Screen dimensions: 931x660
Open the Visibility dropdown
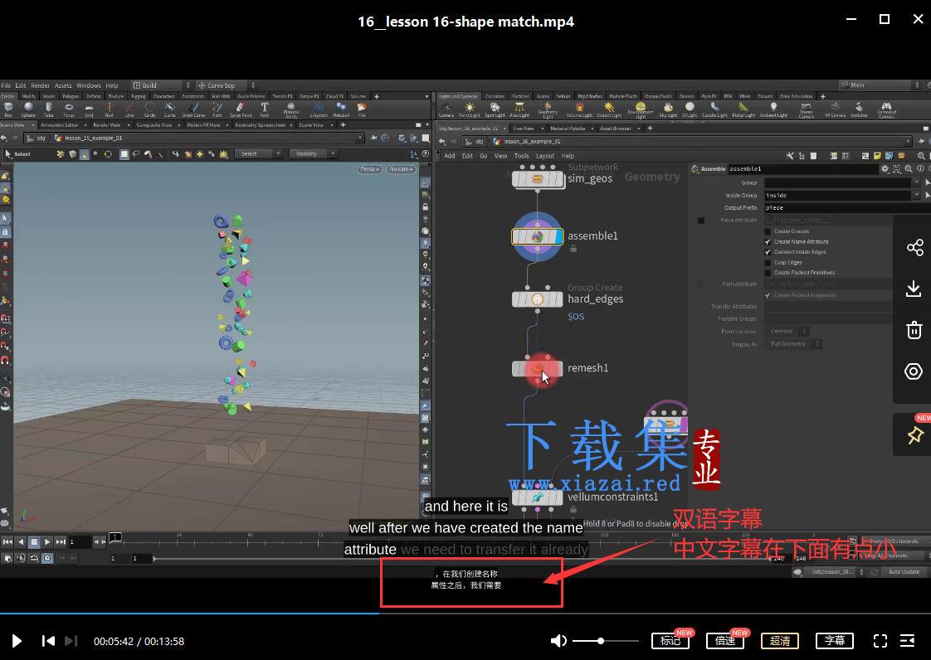(312, 153)
